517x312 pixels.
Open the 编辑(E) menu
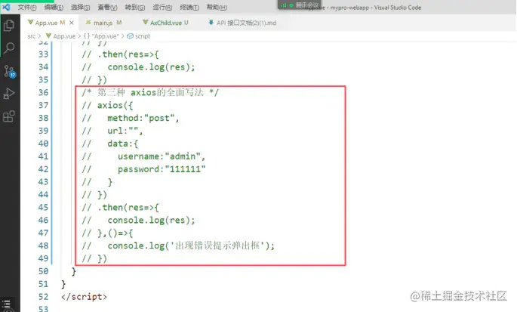54,8
